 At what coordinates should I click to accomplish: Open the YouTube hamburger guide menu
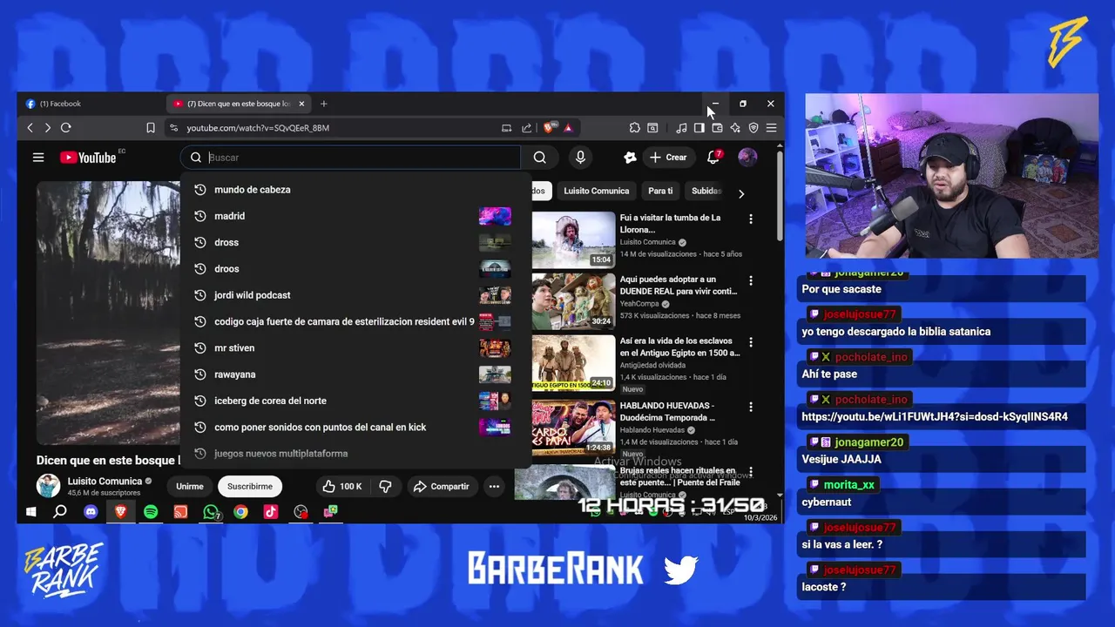point(38,158)
